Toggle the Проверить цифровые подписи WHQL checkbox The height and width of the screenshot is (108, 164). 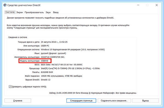10,87
